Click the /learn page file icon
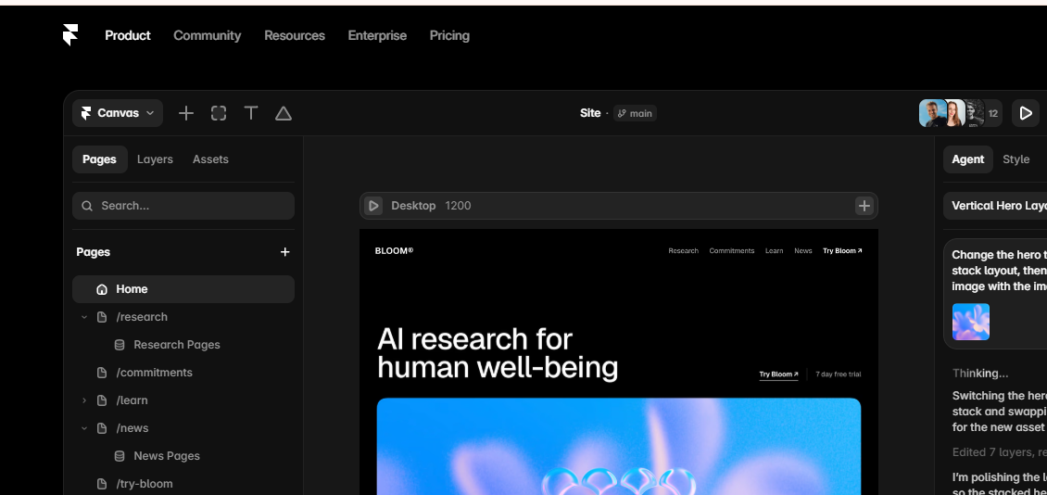1047x495 pixels. (102, 400)
